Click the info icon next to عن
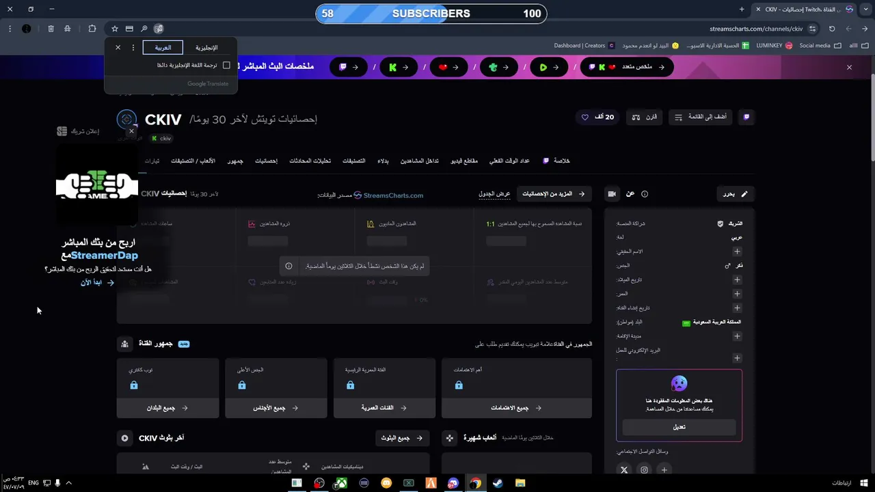Image resolution: width=875 pixels, height=492 pixels. click(644, 194)
